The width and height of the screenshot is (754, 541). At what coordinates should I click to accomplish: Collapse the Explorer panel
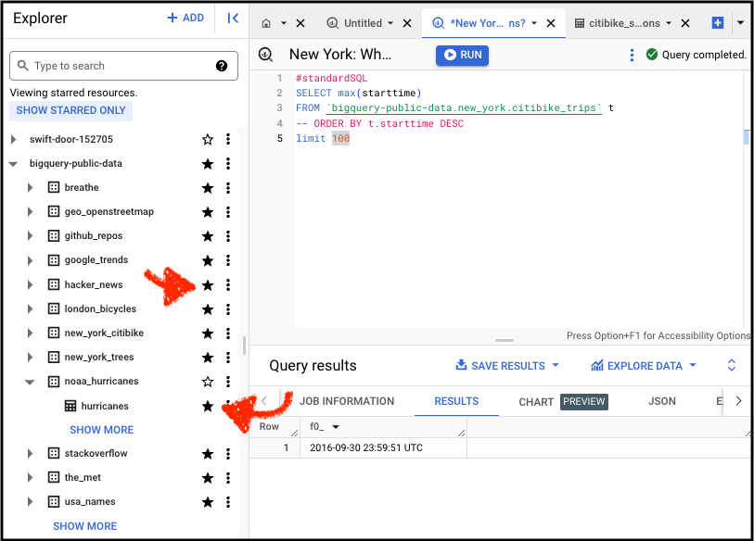point(233,19)
